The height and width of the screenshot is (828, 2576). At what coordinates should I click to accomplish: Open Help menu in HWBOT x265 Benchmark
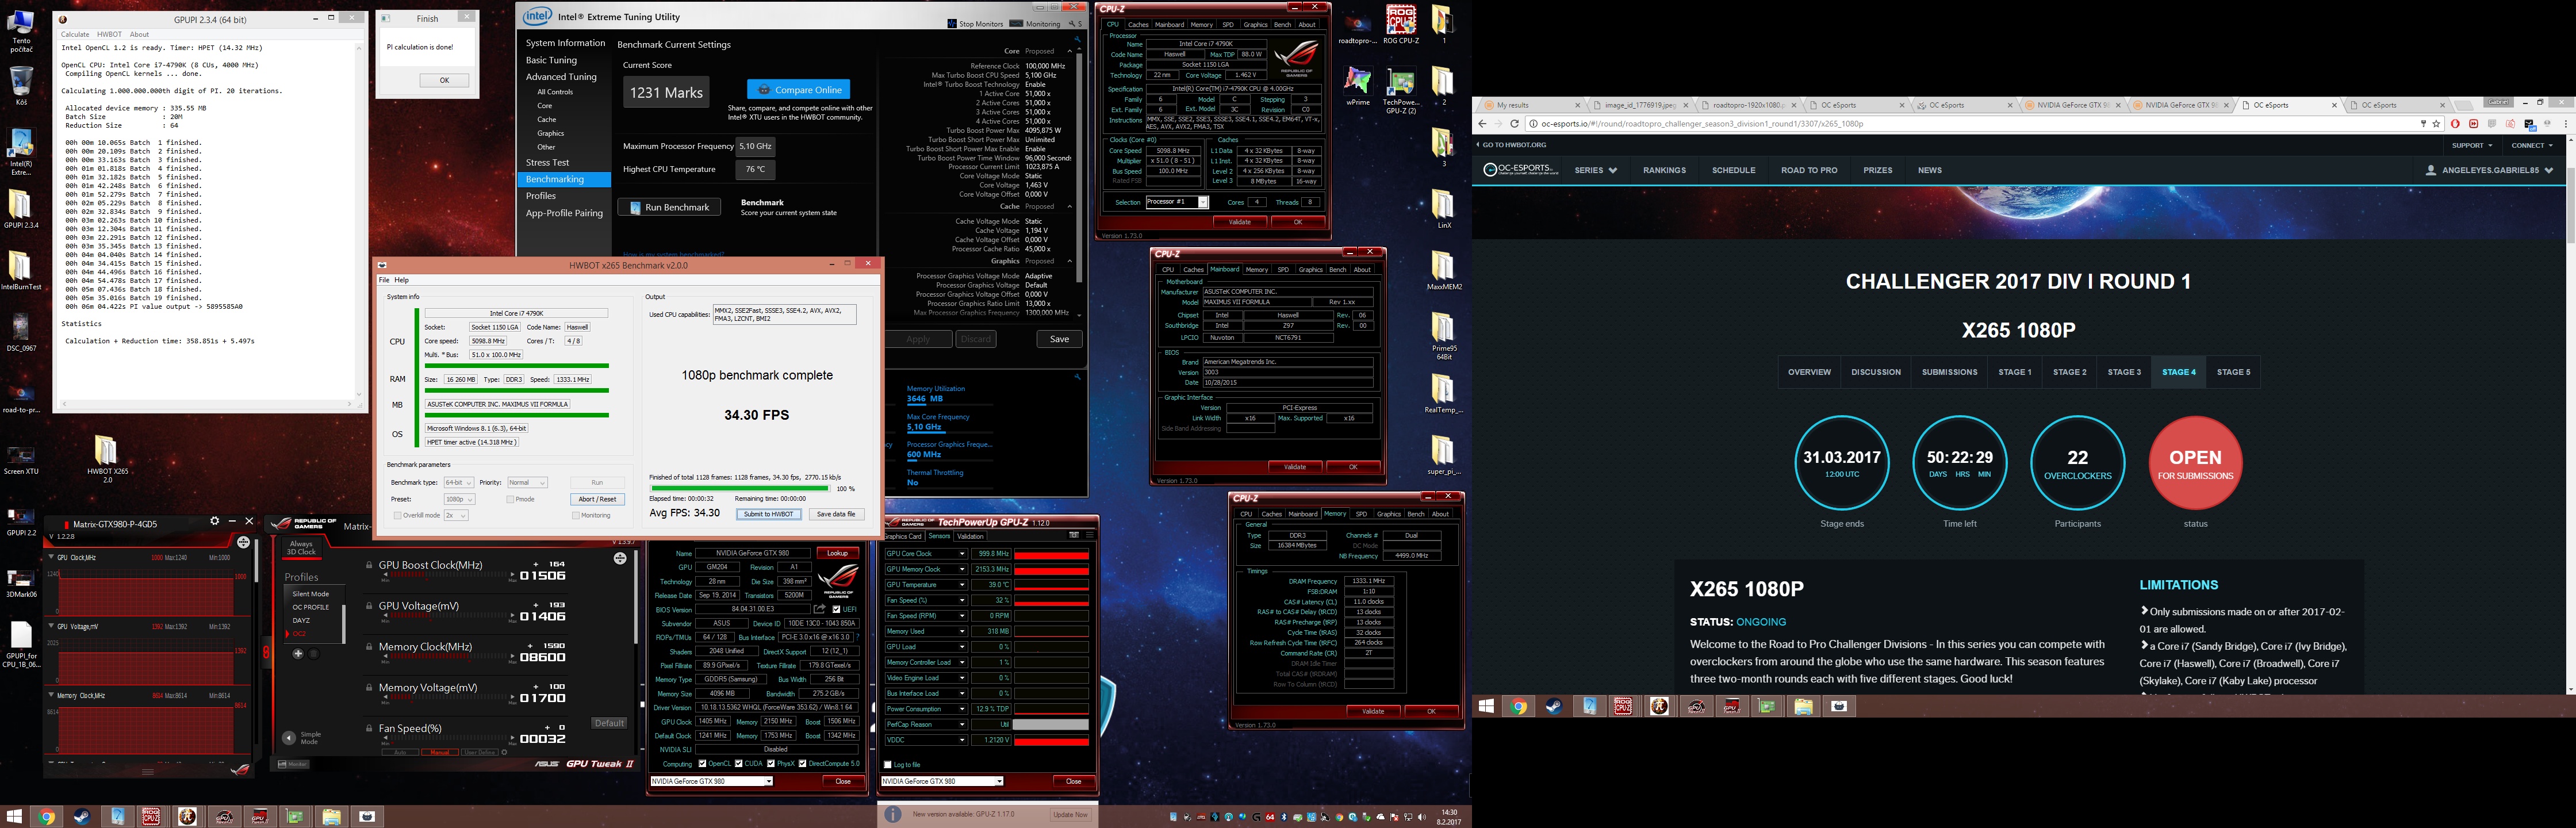click(x=401, y=280)
